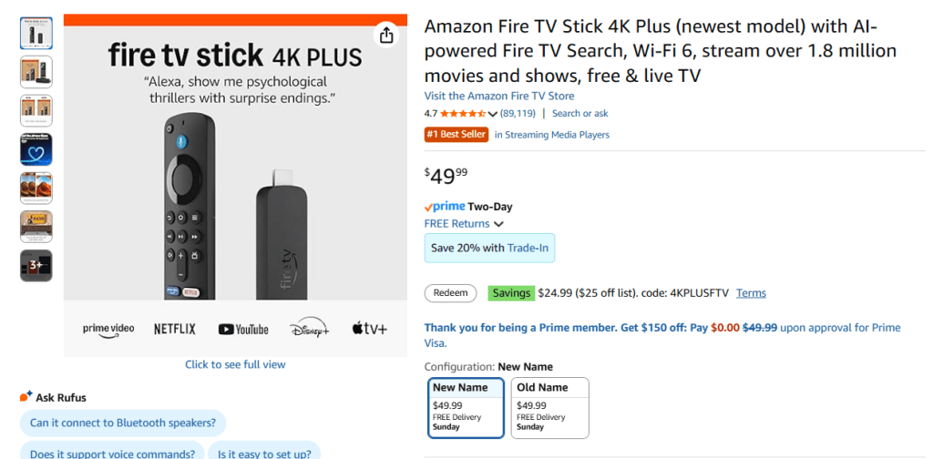Click the Trade-In link

(x=528, y=248)
